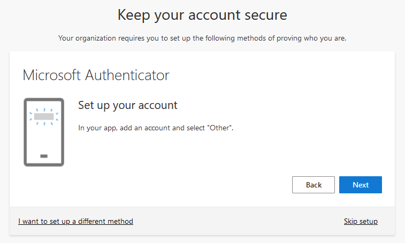
Task: Click the word "Authenticator" in the card heading
Action: pyautogui.click(x=127, y=75)
